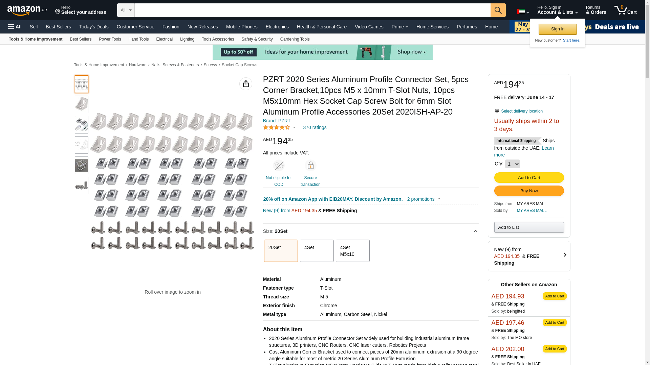The width and height of the screenshot is (650, 365).
Task: Select the second product thumbnail image
Action: point(82,104)
